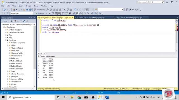Switch to the SQLQuery3.sql tab
179x100 pixels.
coord(127,18)
